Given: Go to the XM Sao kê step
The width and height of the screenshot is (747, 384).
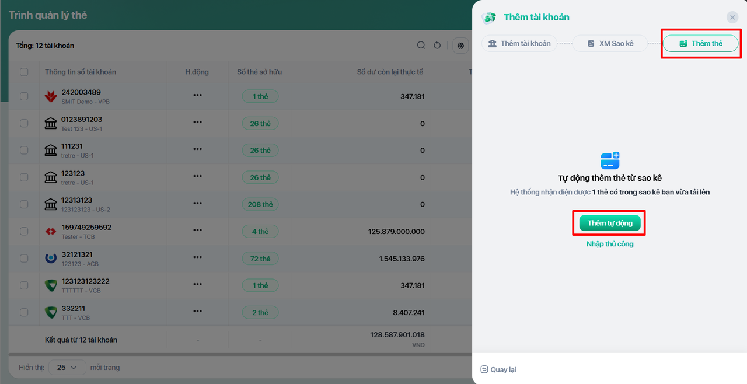Looking at the screenshot, I should tap(610, 43).
